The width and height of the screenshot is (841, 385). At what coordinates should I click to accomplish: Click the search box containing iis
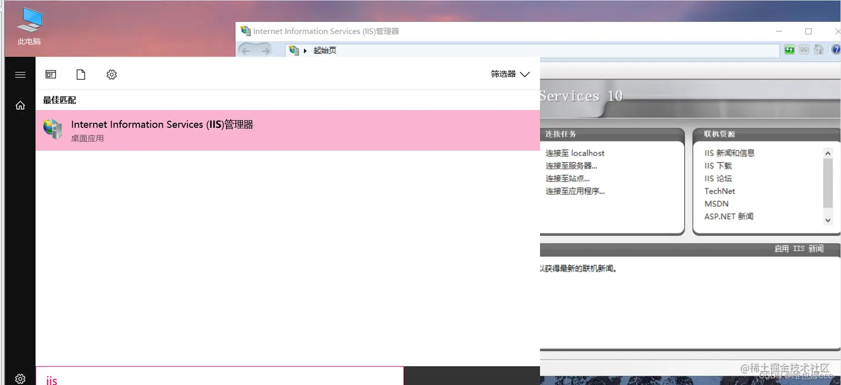point(220,376)
